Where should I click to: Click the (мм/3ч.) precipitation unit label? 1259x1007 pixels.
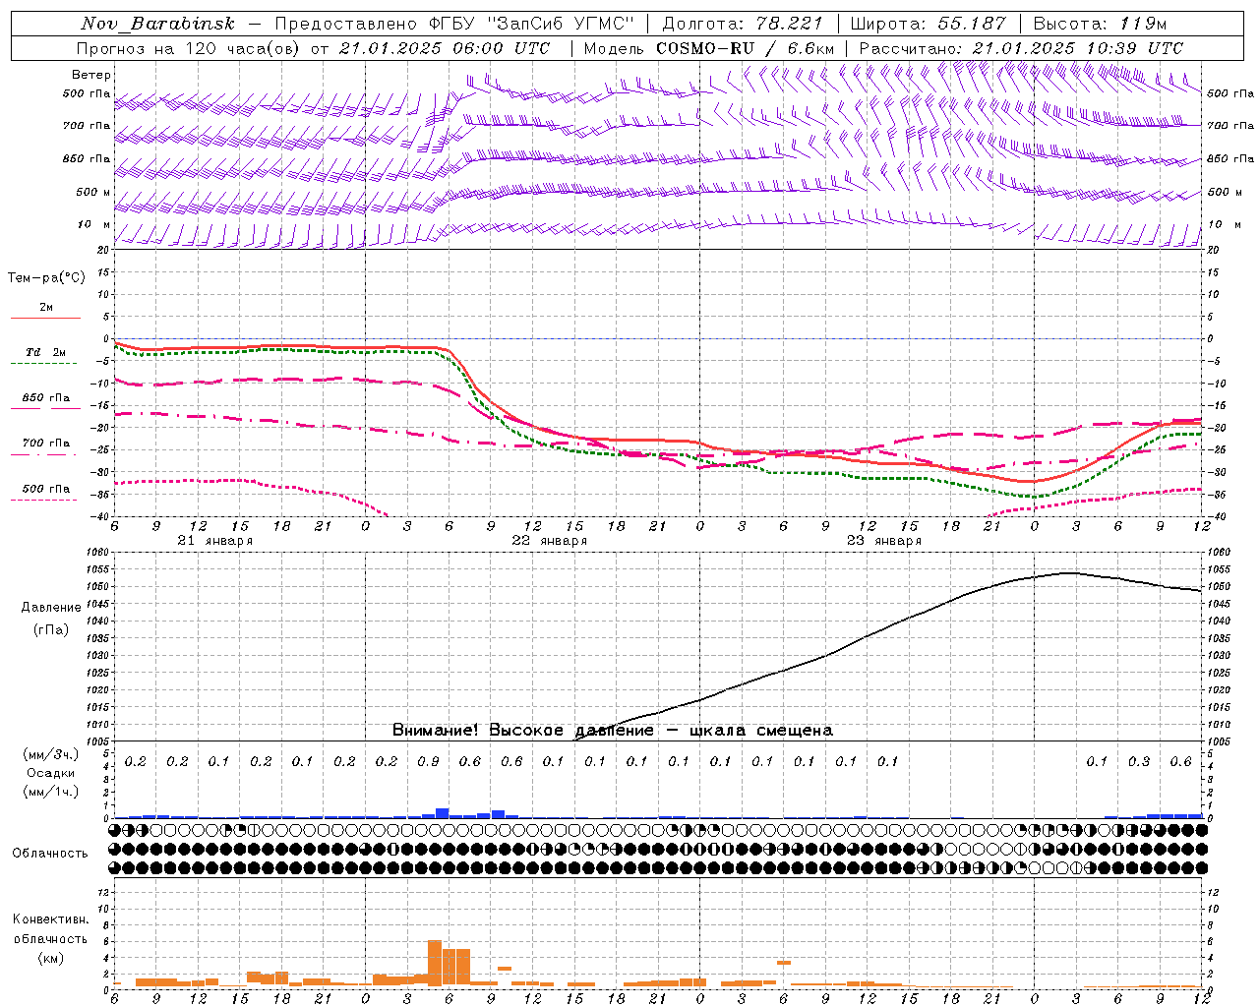click(50, 754)
